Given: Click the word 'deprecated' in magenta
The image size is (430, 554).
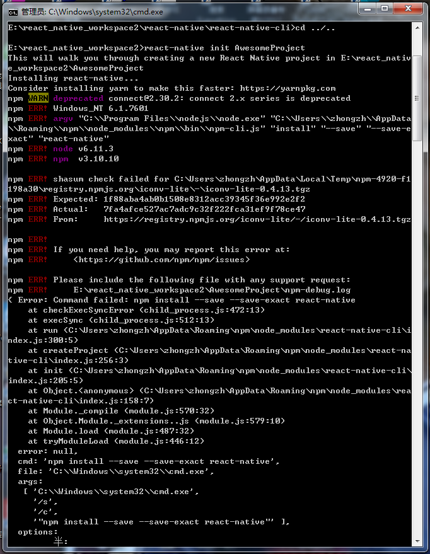Looking at the screenshot, I should (x=78, y=98).
